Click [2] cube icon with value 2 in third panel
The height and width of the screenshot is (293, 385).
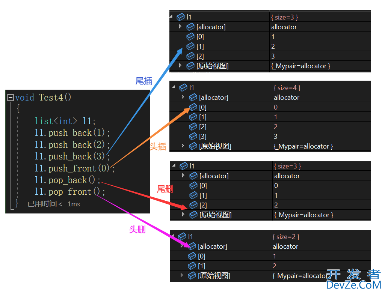pos(194,205)
